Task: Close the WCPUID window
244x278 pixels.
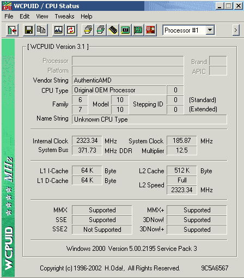Action: click(239, 6)
